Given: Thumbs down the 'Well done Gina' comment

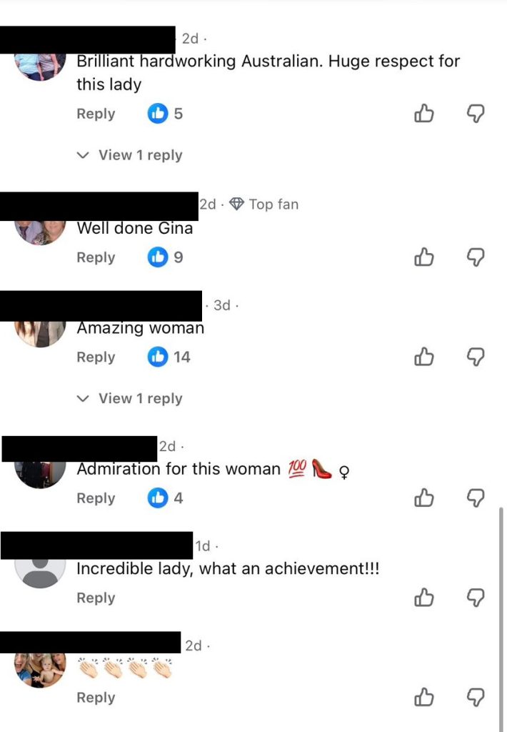Looking at the screenshot, I should pyautogui.click(x=476, y=257).
